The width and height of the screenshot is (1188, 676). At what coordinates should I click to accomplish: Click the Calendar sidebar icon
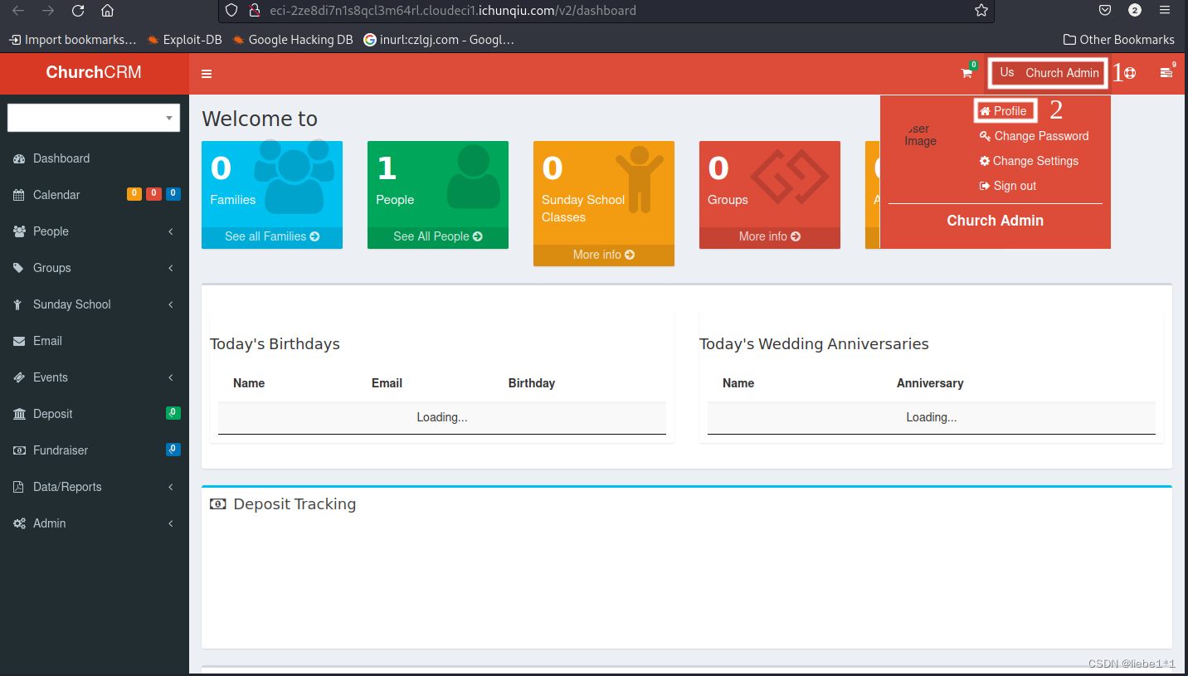pyautogui.click(x=18, y=195)
